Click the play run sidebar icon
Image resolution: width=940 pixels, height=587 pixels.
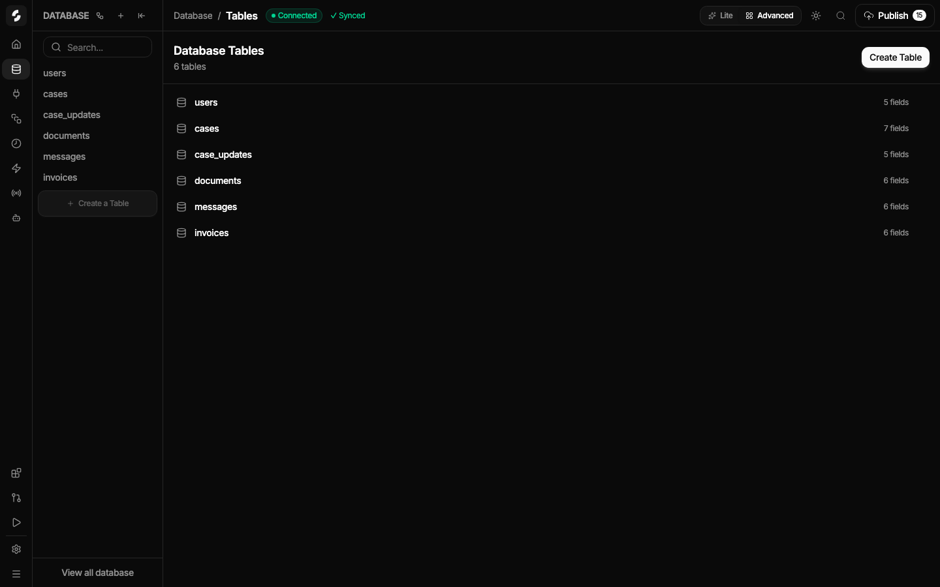(16, 522)
